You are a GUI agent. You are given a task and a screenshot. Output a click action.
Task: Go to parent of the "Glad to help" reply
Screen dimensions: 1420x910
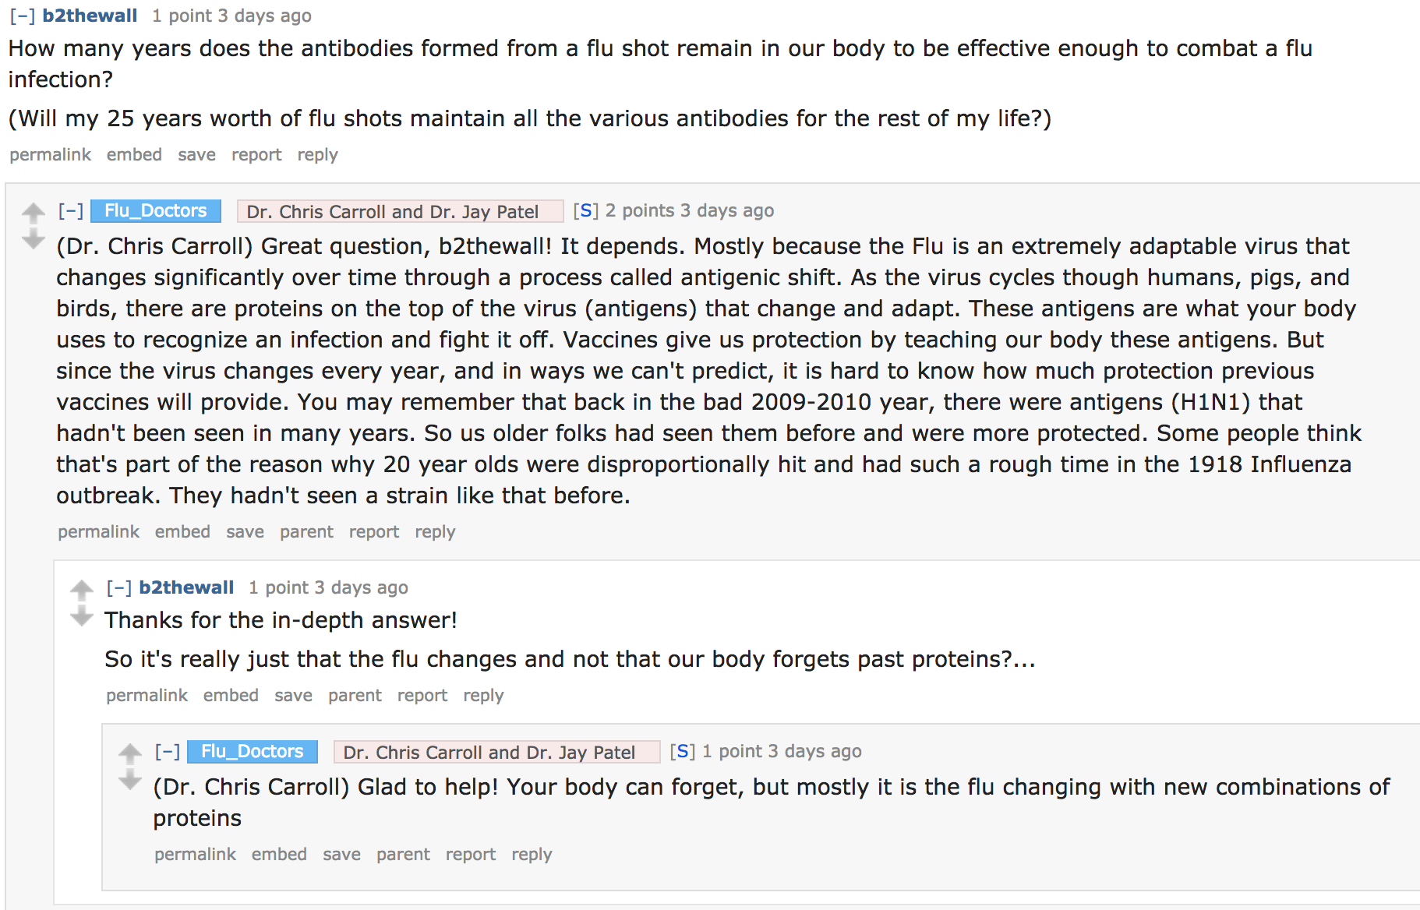click(403, 854)
